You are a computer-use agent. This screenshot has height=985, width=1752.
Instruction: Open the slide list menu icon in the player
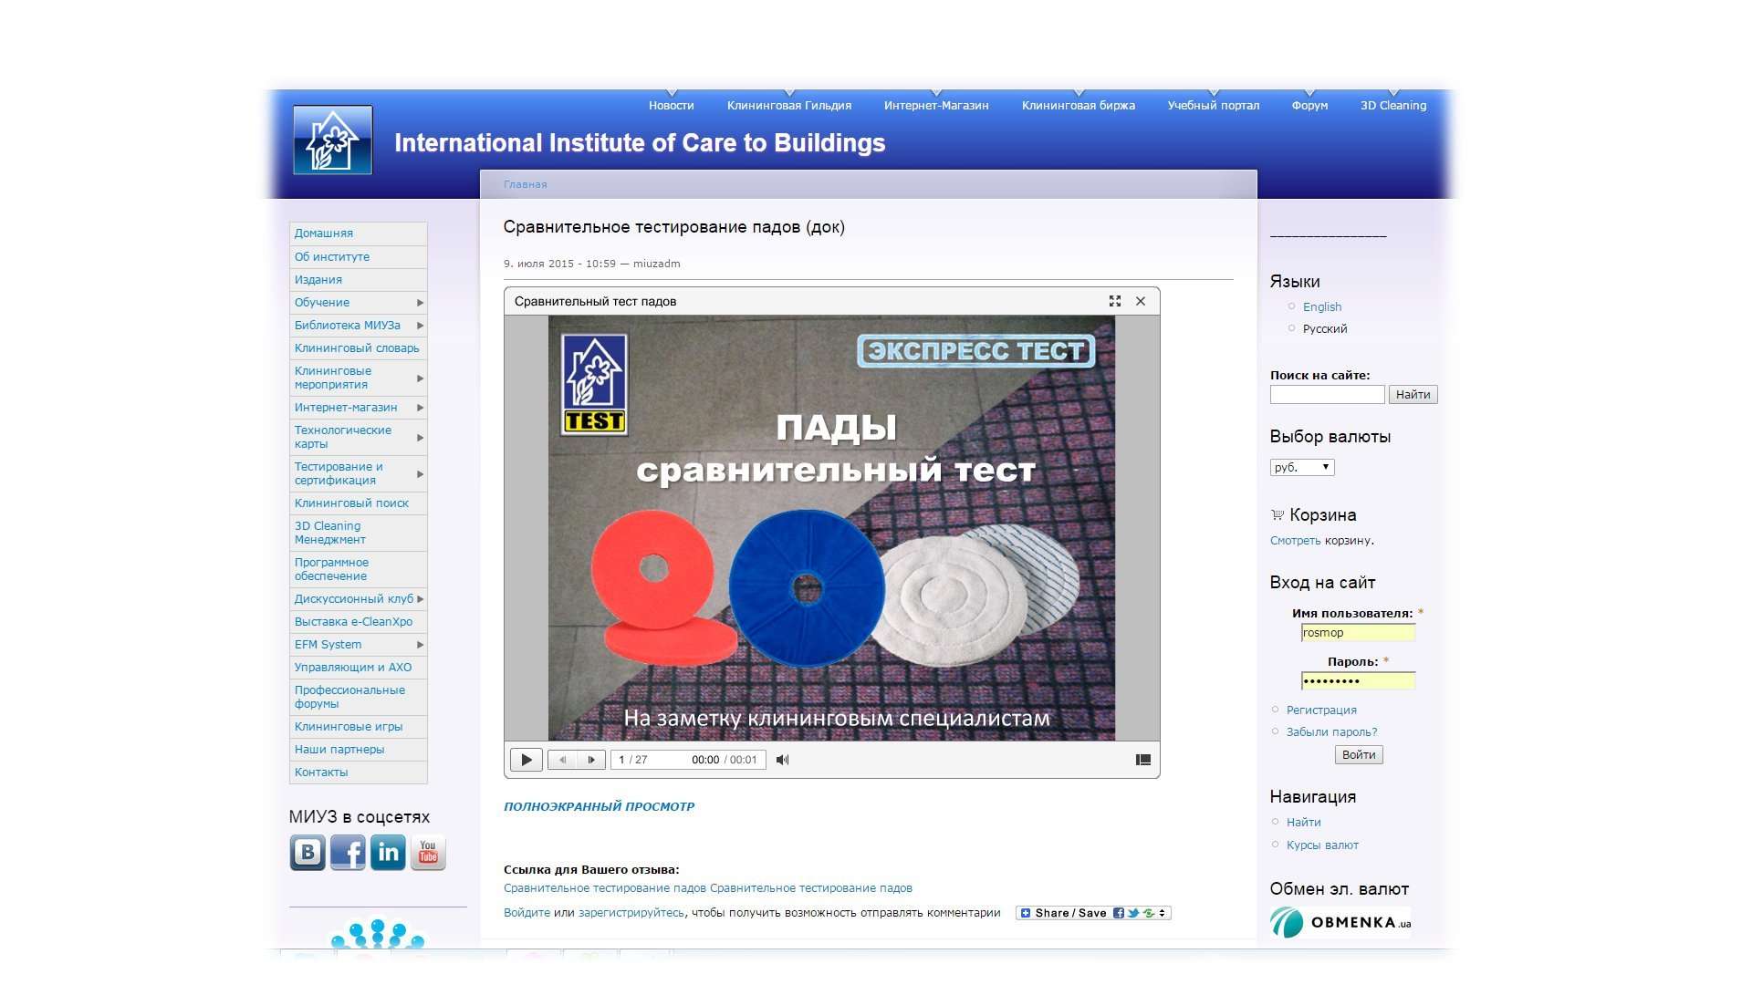point(1143,760)
